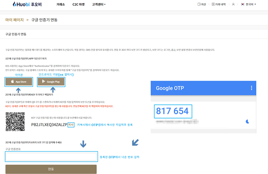Viewport: 268px width, 174px height.
Task: Open the 거래소 menu item
Action: point(61,4)
